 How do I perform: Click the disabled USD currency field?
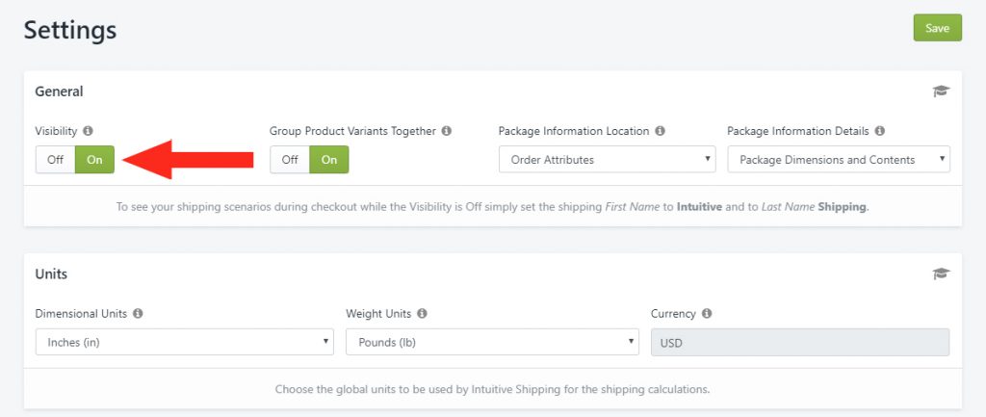tap(800, 343)
